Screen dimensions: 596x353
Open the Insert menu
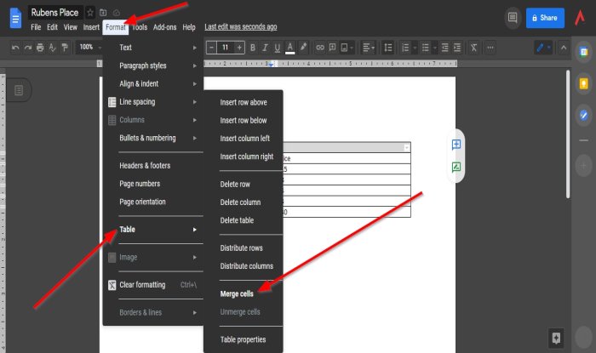click(91, 27)
